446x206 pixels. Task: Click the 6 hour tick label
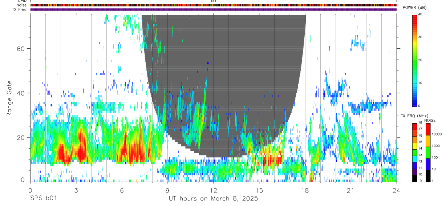122,190
